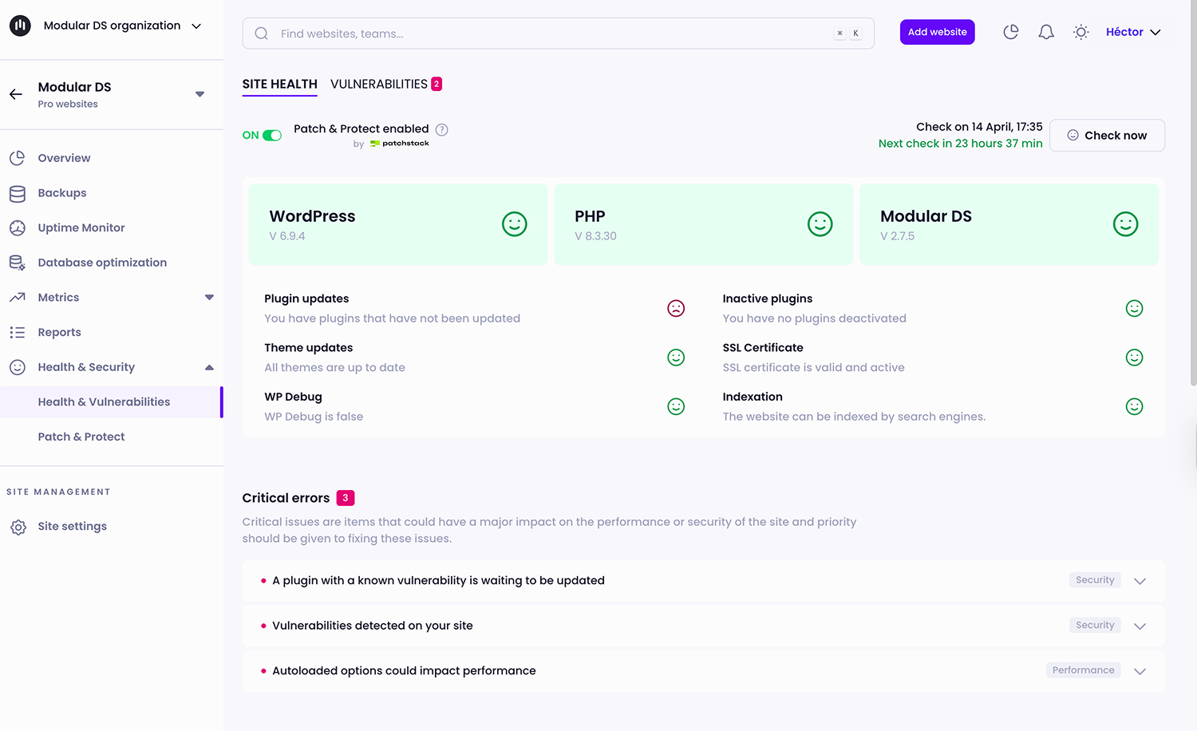Click 'Next check in 23 hours 37 min' text

point(960,144)
